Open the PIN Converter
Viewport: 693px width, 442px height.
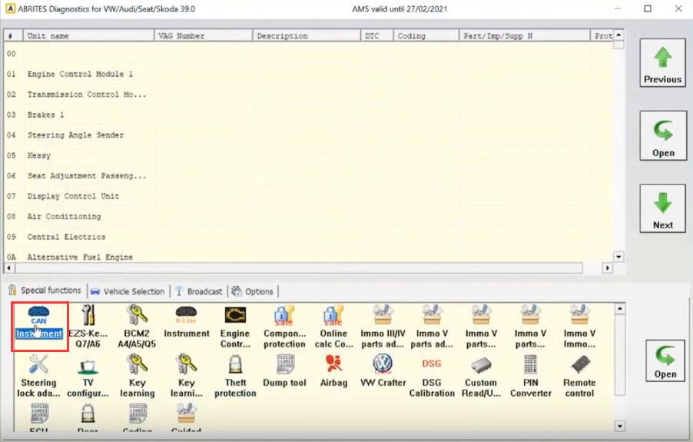[530, 376]
